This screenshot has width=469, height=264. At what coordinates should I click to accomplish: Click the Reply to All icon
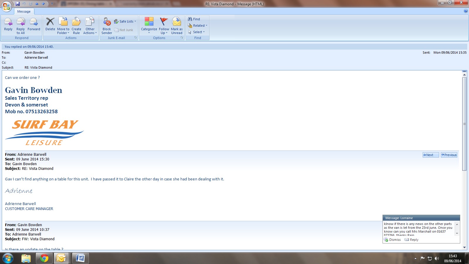coord(21,25)
